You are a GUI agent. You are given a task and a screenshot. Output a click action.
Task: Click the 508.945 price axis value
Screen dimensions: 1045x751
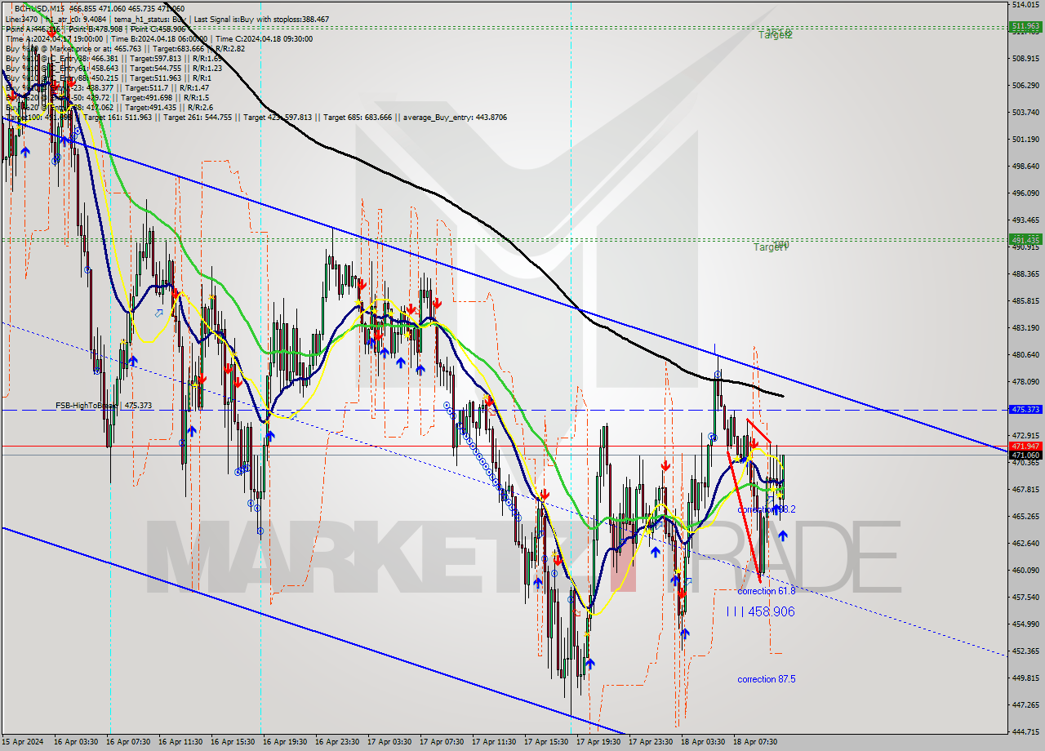(1025, 59)
